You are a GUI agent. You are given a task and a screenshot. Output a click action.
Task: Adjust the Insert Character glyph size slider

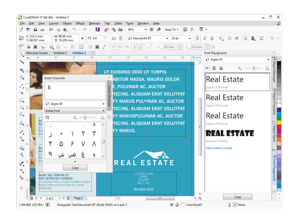[85, 118]
